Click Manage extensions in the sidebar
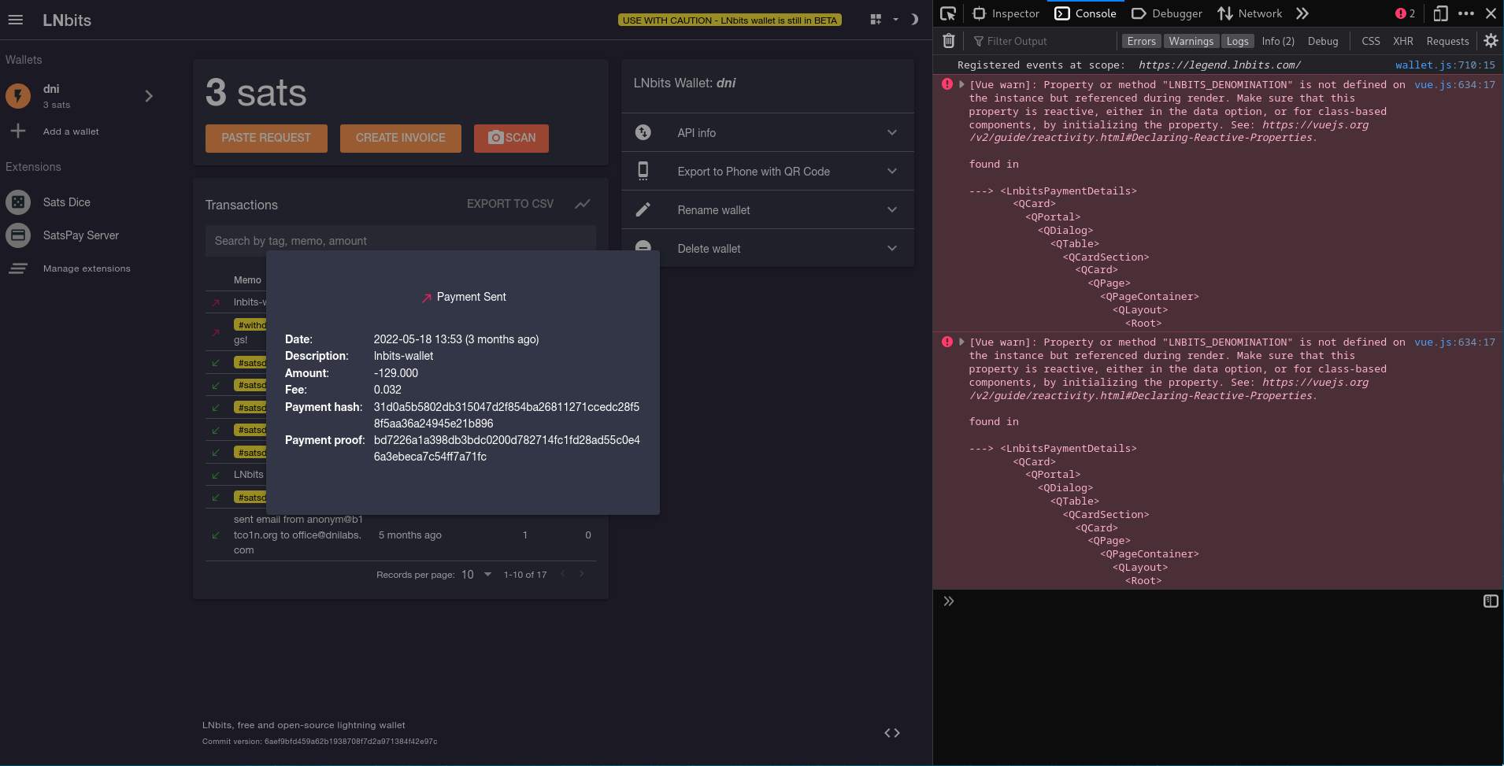The width and height of the screenshot is (1504, 766). click(87, 268)
